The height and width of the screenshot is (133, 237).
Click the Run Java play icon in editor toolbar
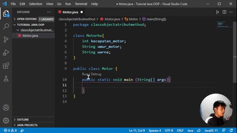(x=217, y=12)
